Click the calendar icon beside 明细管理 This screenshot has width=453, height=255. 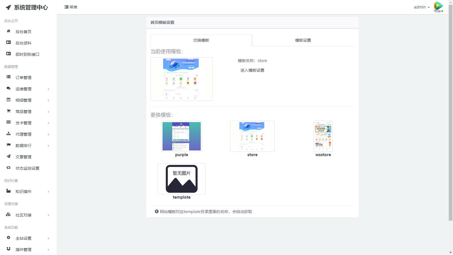(8, 100)
